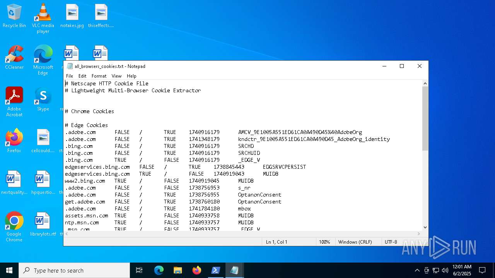
Task: Open CCleaner desktop shortcut
Action: click(14, 58)
